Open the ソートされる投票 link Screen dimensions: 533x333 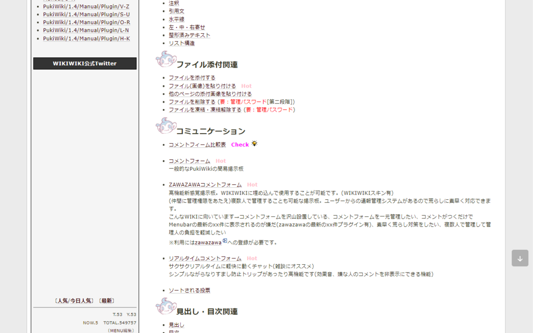(189, 290)
